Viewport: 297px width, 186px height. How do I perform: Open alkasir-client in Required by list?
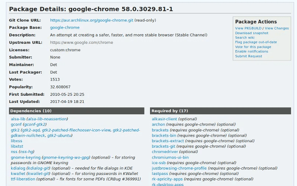(164, 119)
